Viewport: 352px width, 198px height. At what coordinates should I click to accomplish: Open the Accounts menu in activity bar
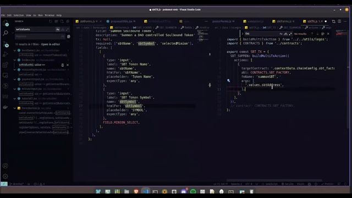pos(5,166)
